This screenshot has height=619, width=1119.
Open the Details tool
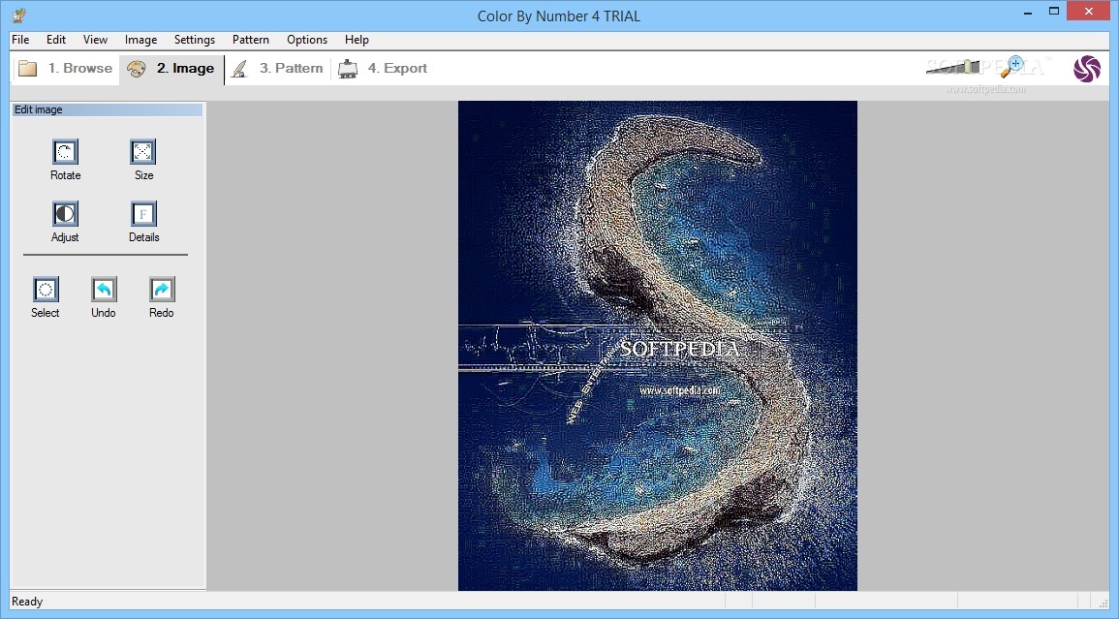[142, 214]
